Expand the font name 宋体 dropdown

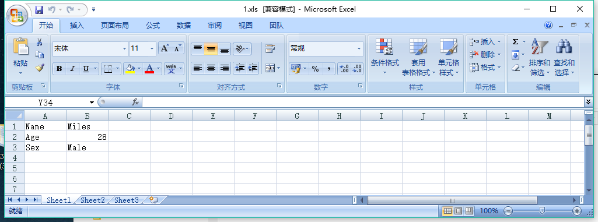[124, 49]
